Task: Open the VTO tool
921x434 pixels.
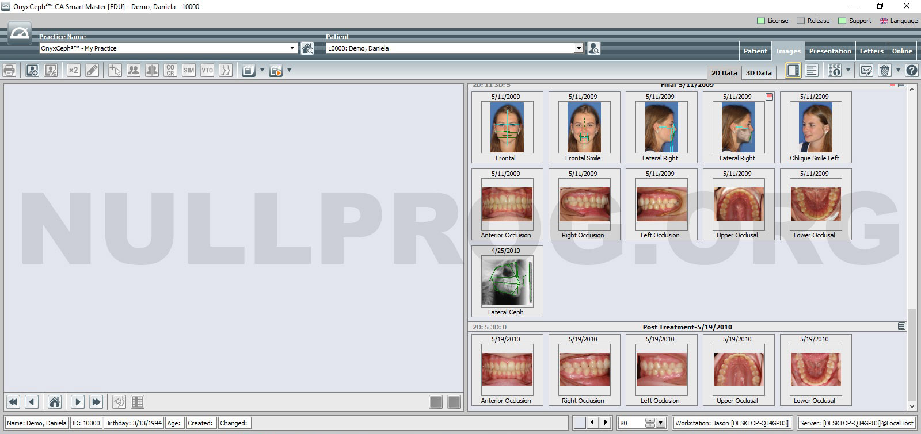Action: pos(207,70)
